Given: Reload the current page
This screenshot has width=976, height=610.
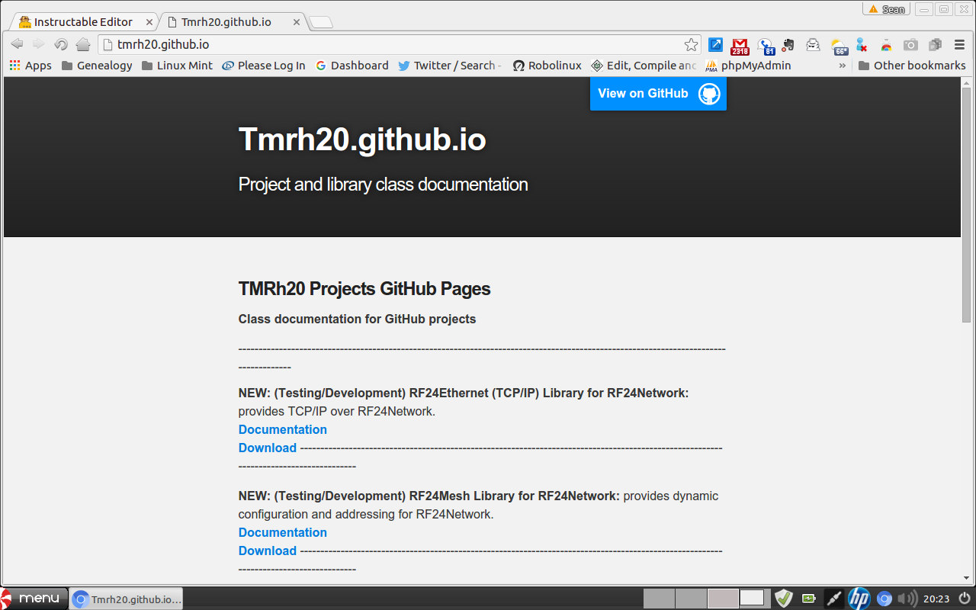Looking at the screenshot, I should point(61,44).
